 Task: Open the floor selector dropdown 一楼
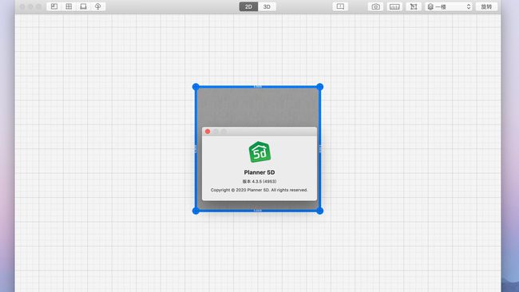pos(449,6)
